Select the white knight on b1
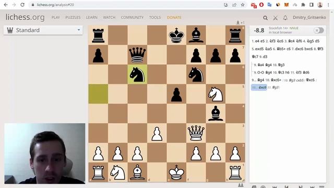 (117, 172)
